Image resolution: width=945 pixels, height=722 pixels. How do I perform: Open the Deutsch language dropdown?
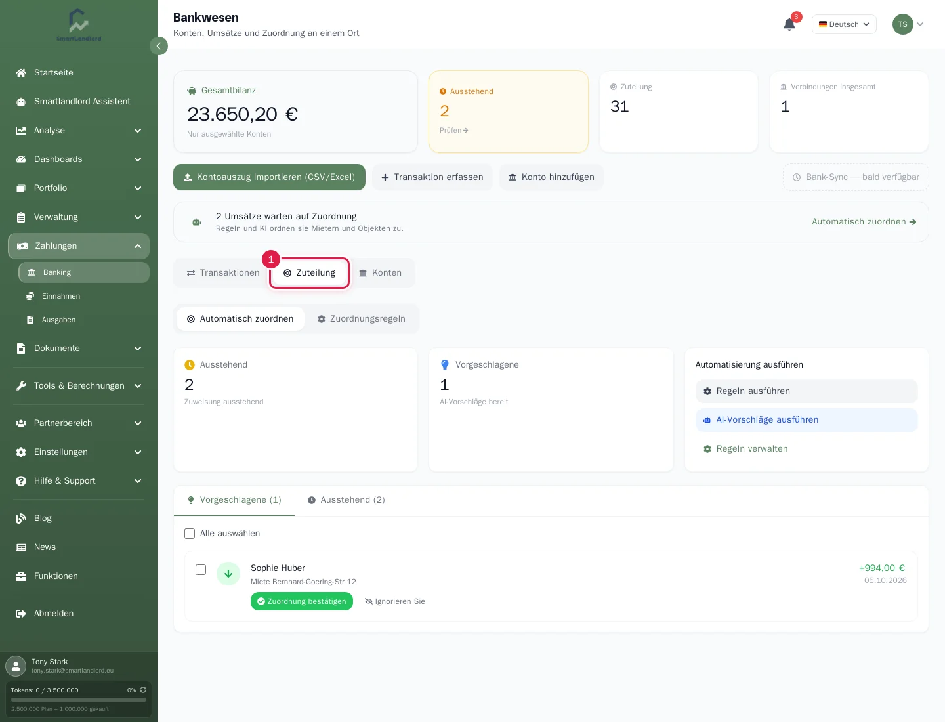coord(844,24)
